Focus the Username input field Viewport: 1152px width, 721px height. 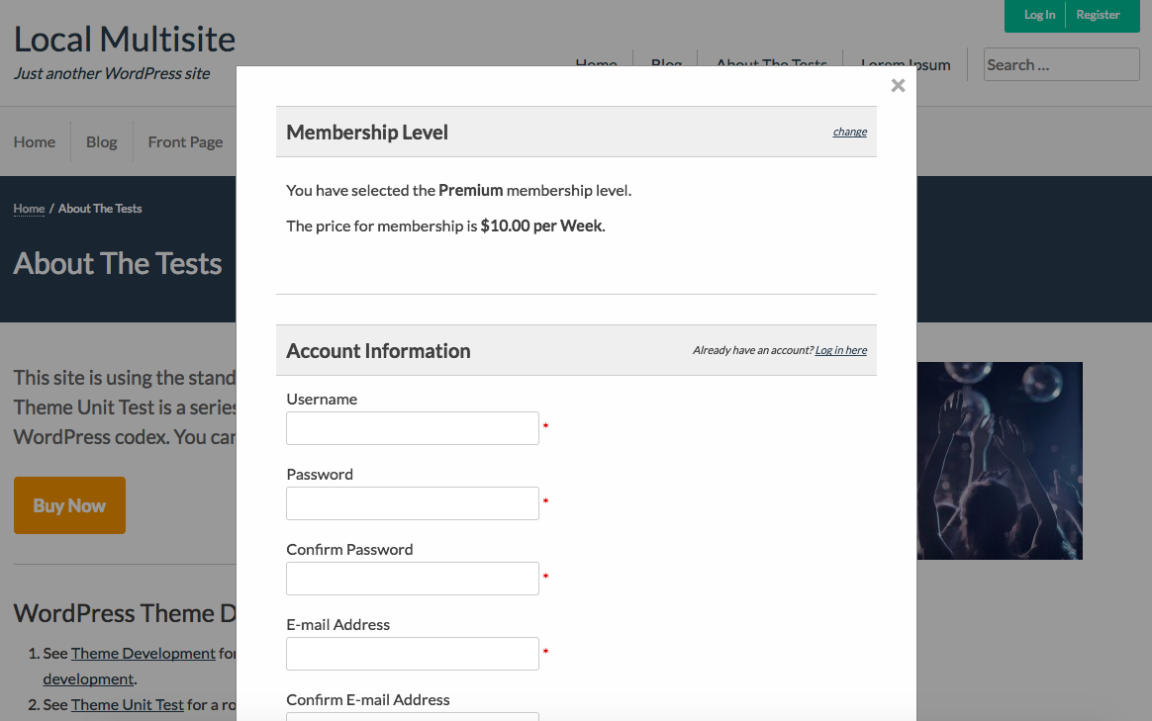(412, 427)
